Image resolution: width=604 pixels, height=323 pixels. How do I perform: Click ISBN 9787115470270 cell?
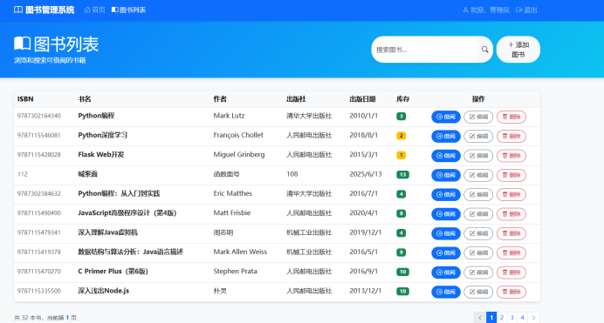click(39, 272)
